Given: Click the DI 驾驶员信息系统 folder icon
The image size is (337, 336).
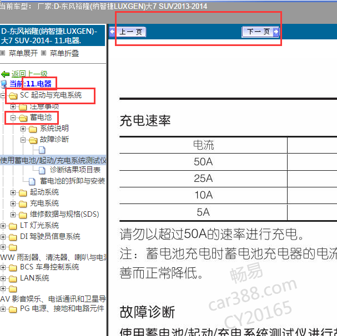Looking at the screenshot, I should 13,237.
